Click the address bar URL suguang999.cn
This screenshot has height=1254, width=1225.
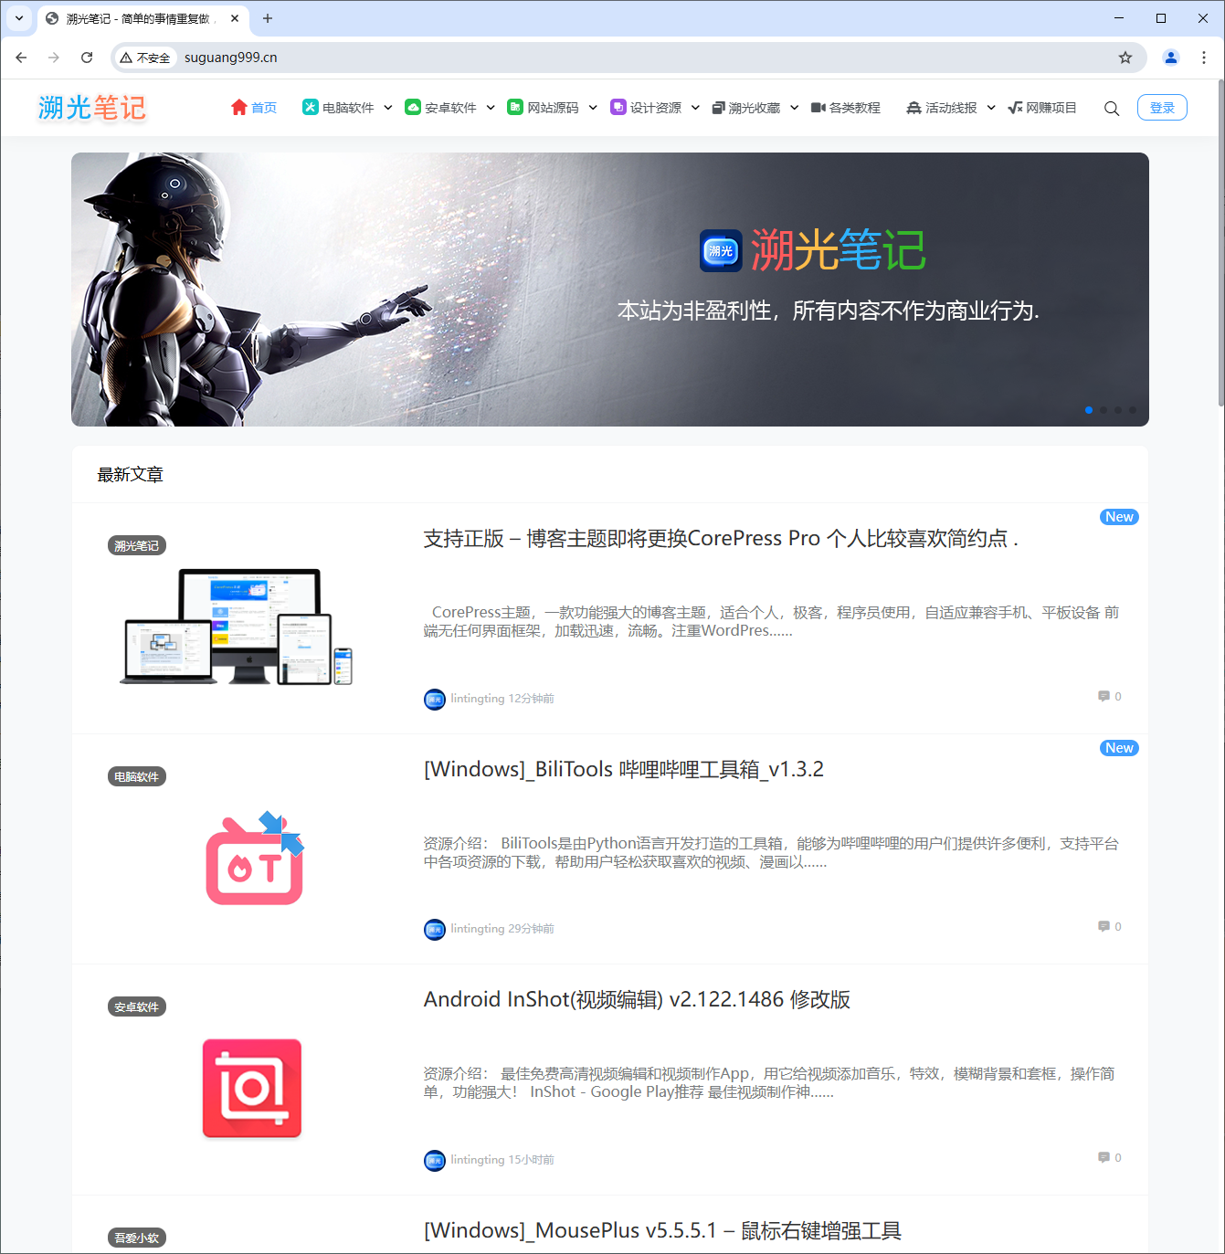(x=231, y=58)
